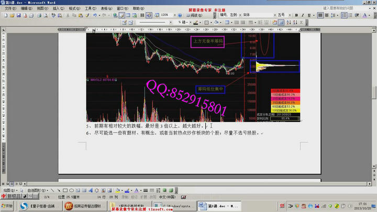377x212 pixels.
Task: Click the 自选图形 AutoShapes button
Action: pos(35,190)
